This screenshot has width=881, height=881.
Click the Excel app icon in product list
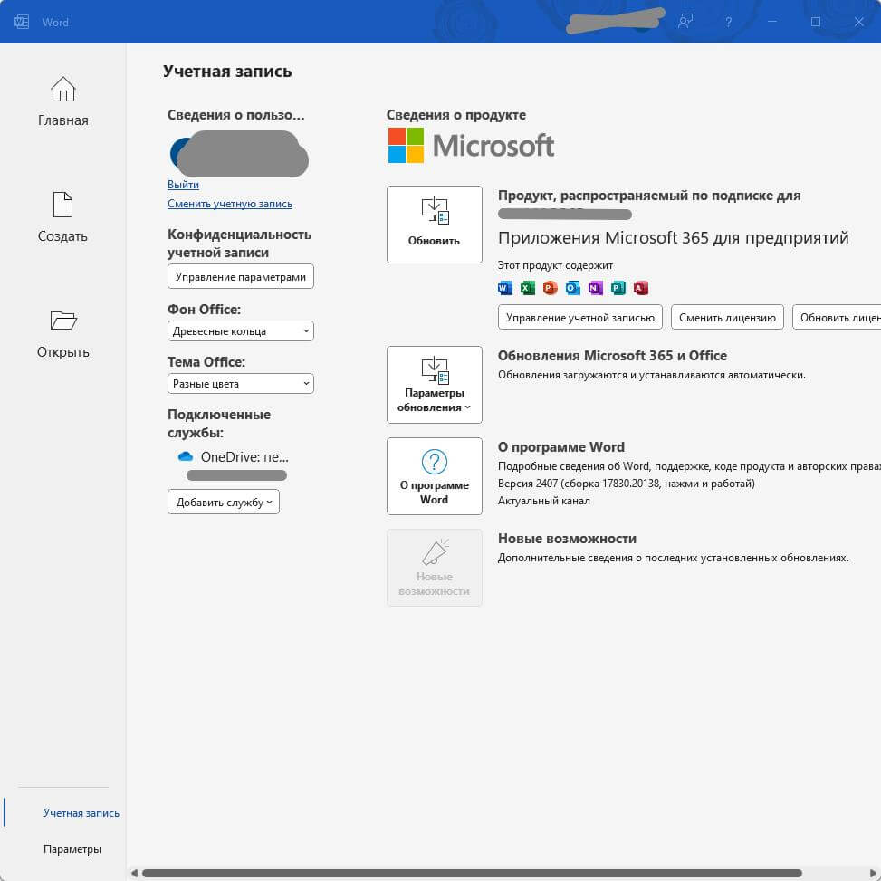click(528, 288)
